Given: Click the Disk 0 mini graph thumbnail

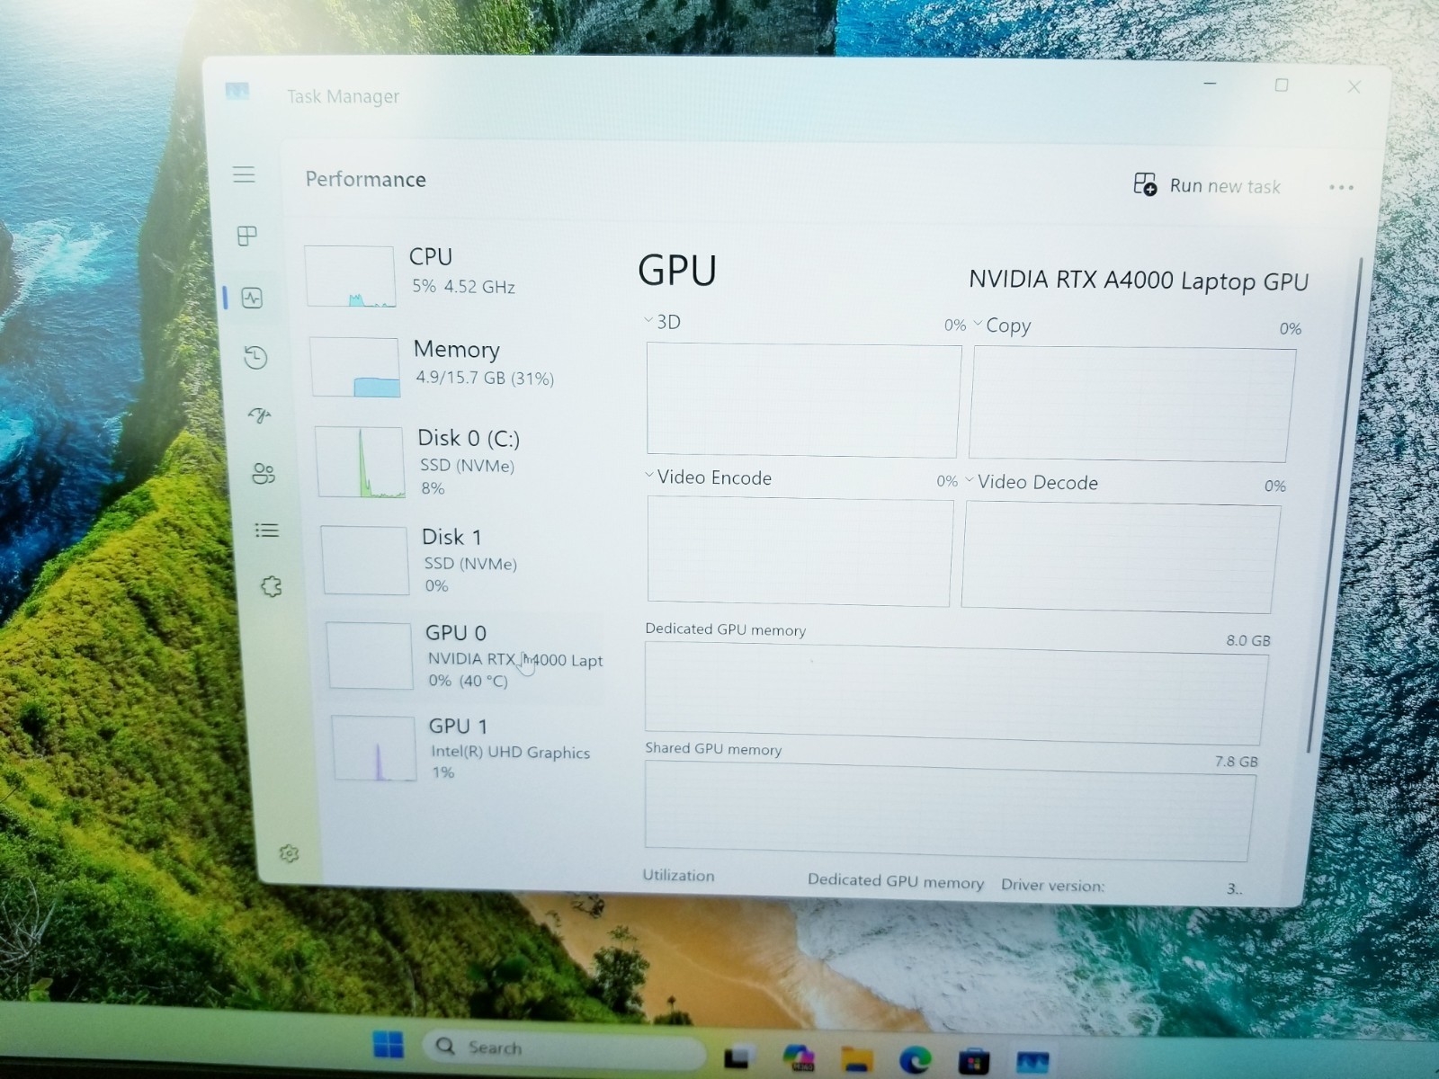Looking at the screenshot, I should click(x=361, y=462).
